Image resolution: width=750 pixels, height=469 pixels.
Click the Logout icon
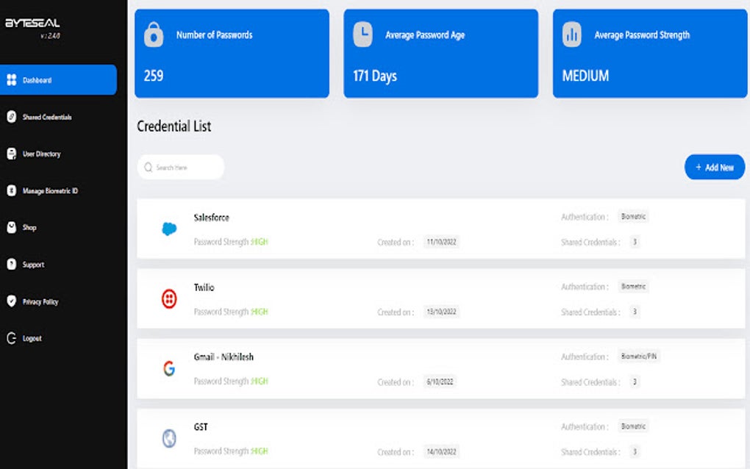(12, 338)
